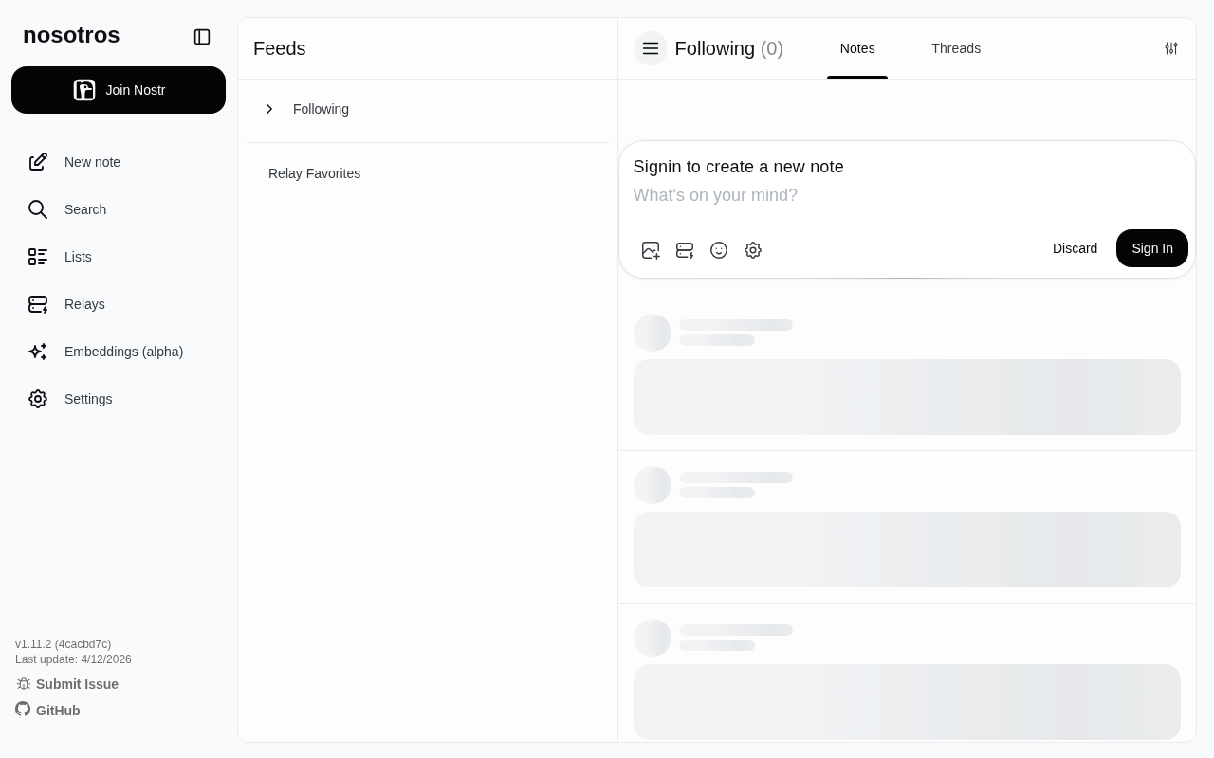This screenshot has width=1214, height=758.
Task: Open relay selection icon in editor
Action: point(685,250)
